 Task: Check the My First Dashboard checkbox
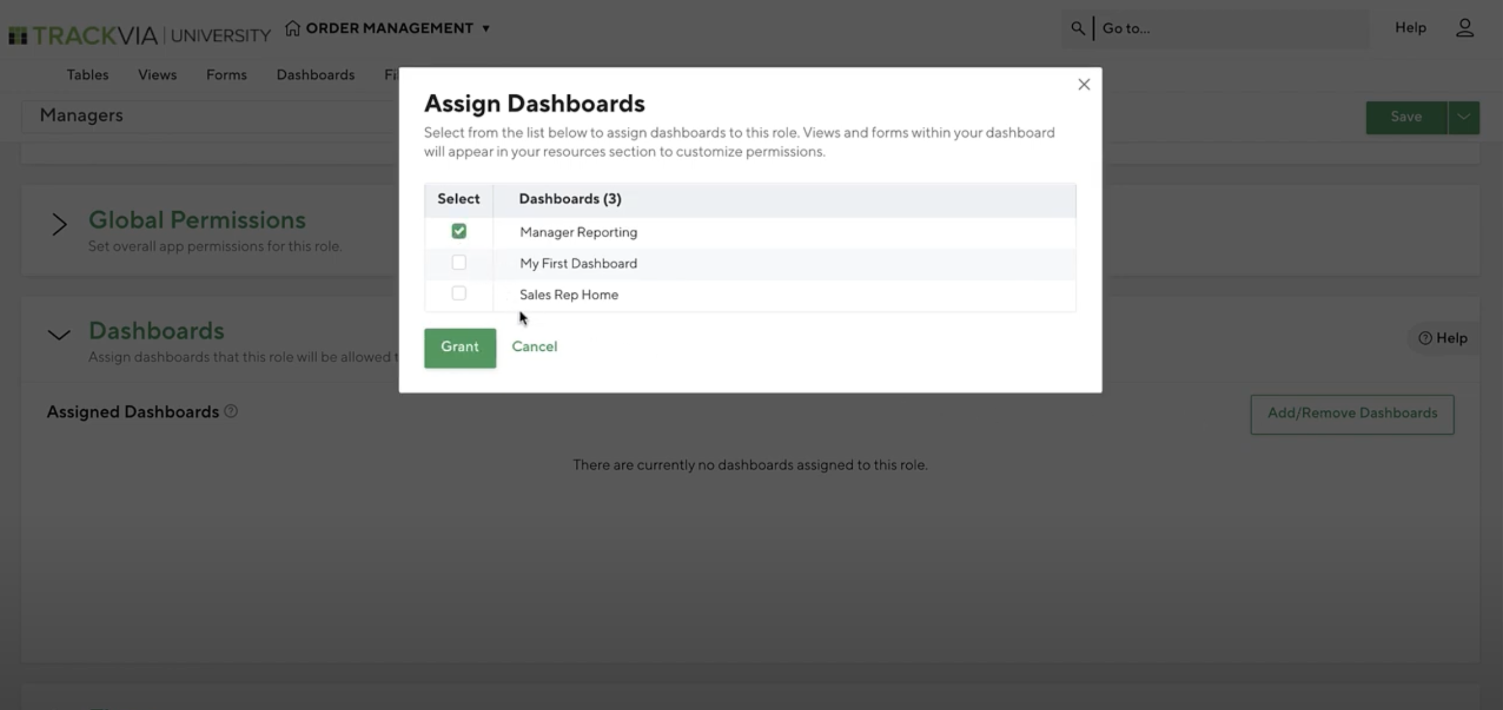point(458,262)
